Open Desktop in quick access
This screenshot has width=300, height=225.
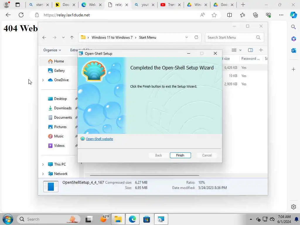point(60,99)
